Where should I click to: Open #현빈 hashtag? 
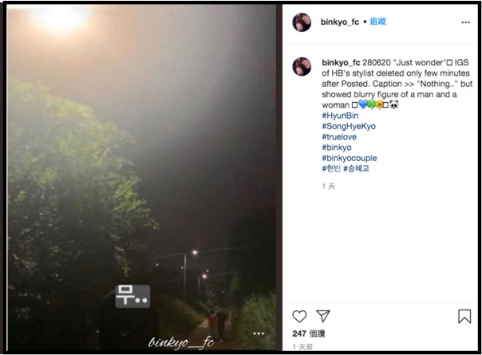pos(331,168)
